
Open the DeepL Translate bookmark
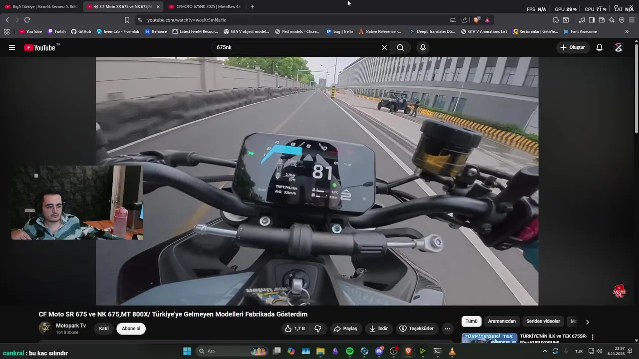432,31
